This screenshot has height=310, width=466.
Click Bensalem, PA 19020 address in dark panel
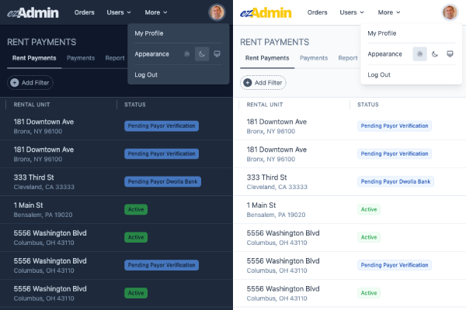pos(43,215)
